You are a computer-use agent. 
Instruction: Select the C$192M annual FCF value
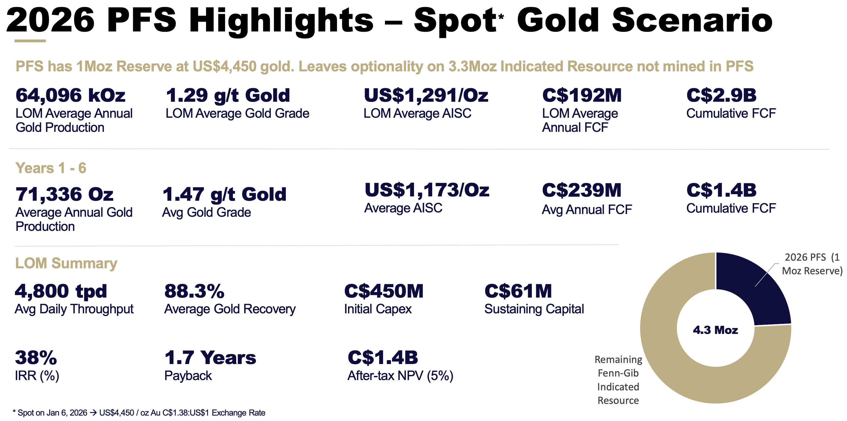coord(582,95)
